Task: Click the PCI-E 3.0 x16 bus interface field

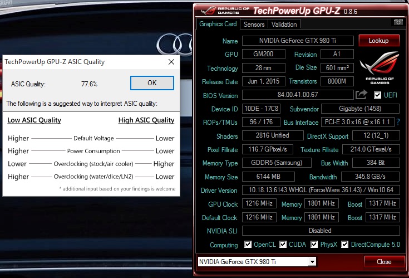Action: [x=358, y=122]
